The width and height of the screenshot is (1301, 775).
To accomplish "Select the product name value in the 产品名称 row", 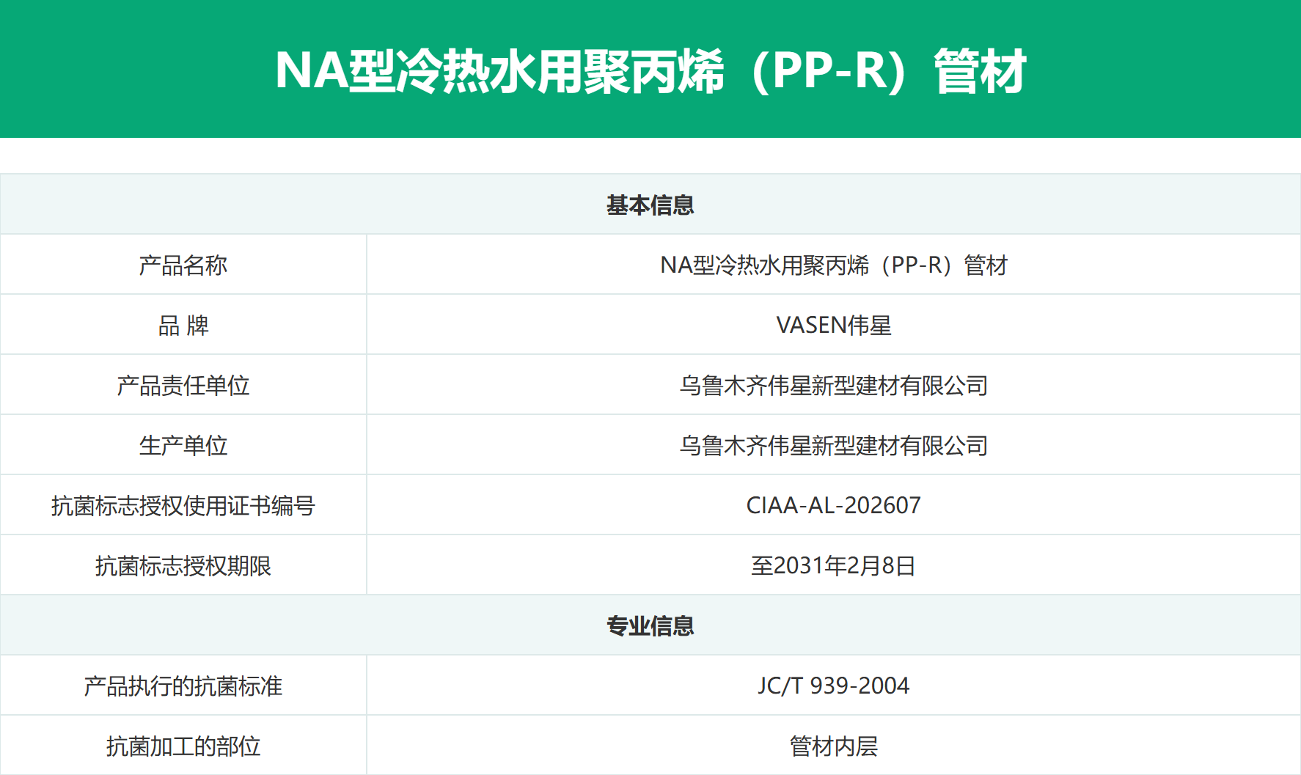I will tap(834, 265).
